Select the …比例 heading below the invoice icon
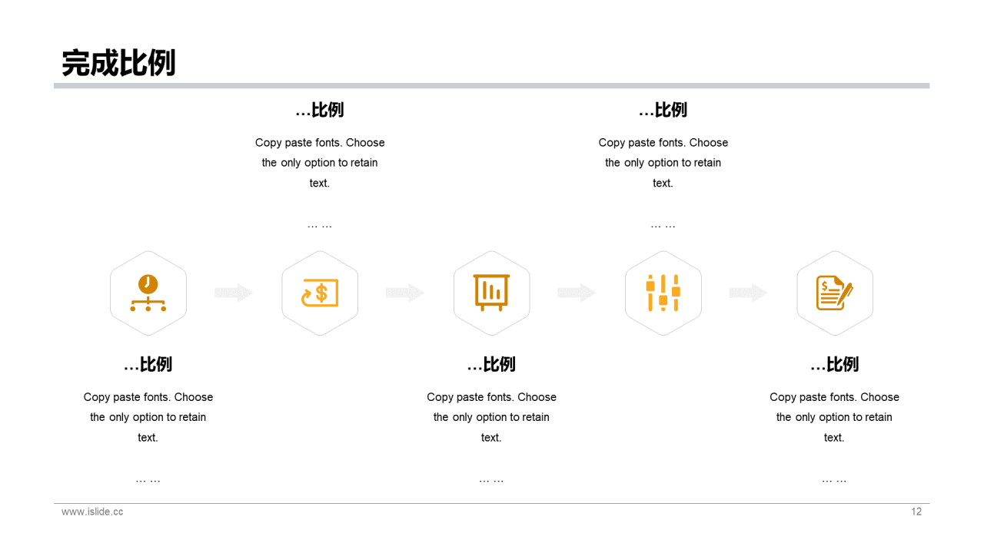Screen dimensions: 984x553 tap(835, 364)
